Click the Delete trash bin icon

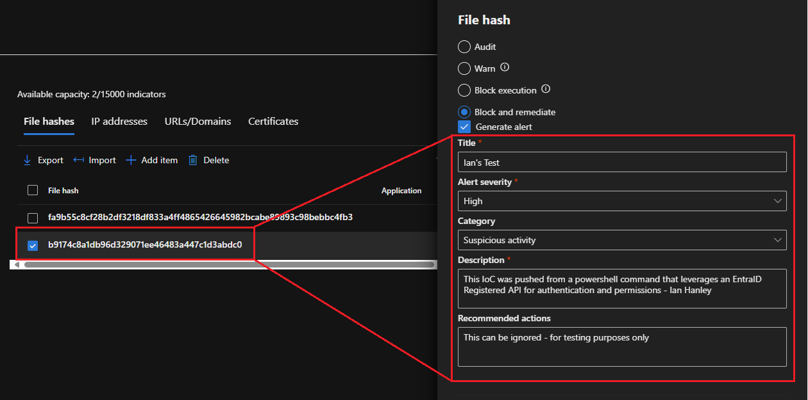(193, 160)
